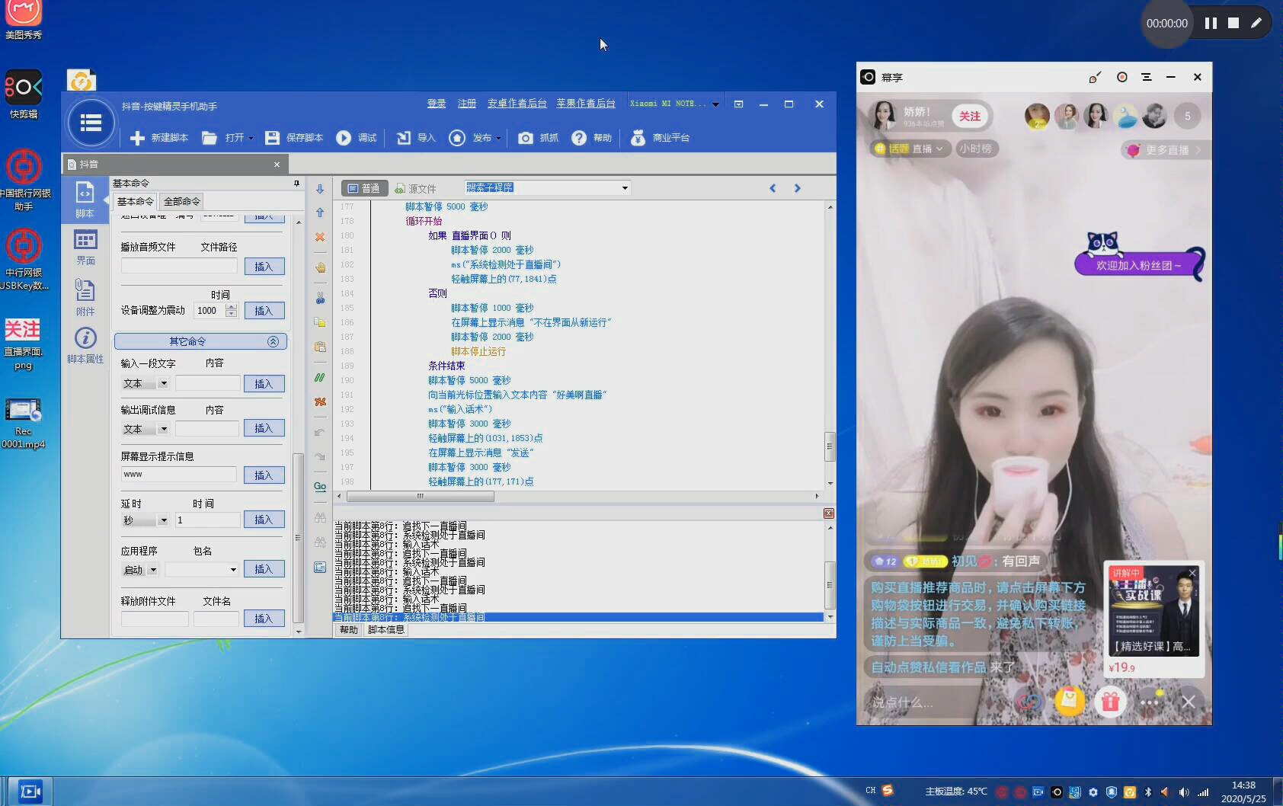Open 帮助 question mark icon
This screenshot has height=806, width=1283.
pos(579,138)
